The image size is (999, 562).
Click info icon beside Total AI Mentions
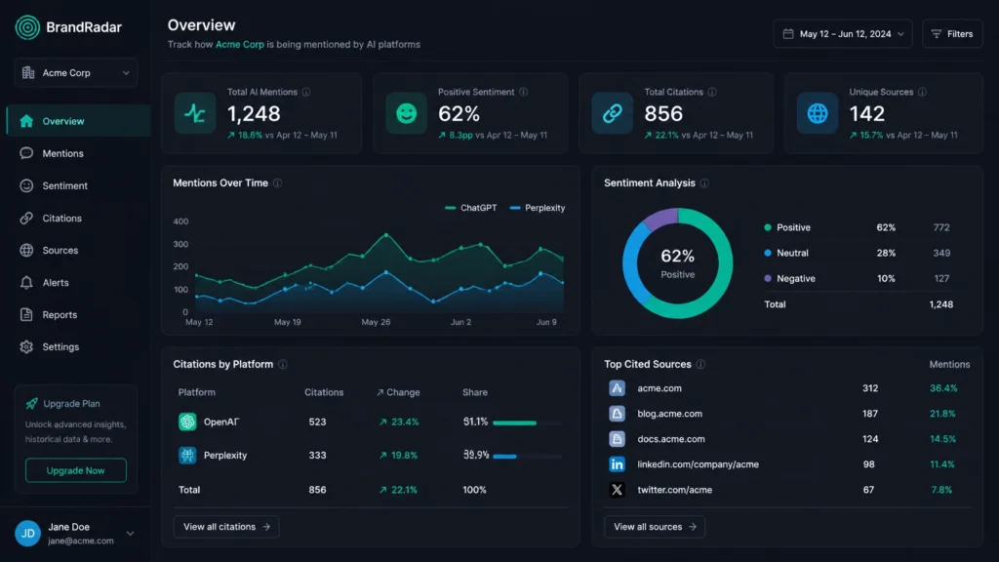306,92
